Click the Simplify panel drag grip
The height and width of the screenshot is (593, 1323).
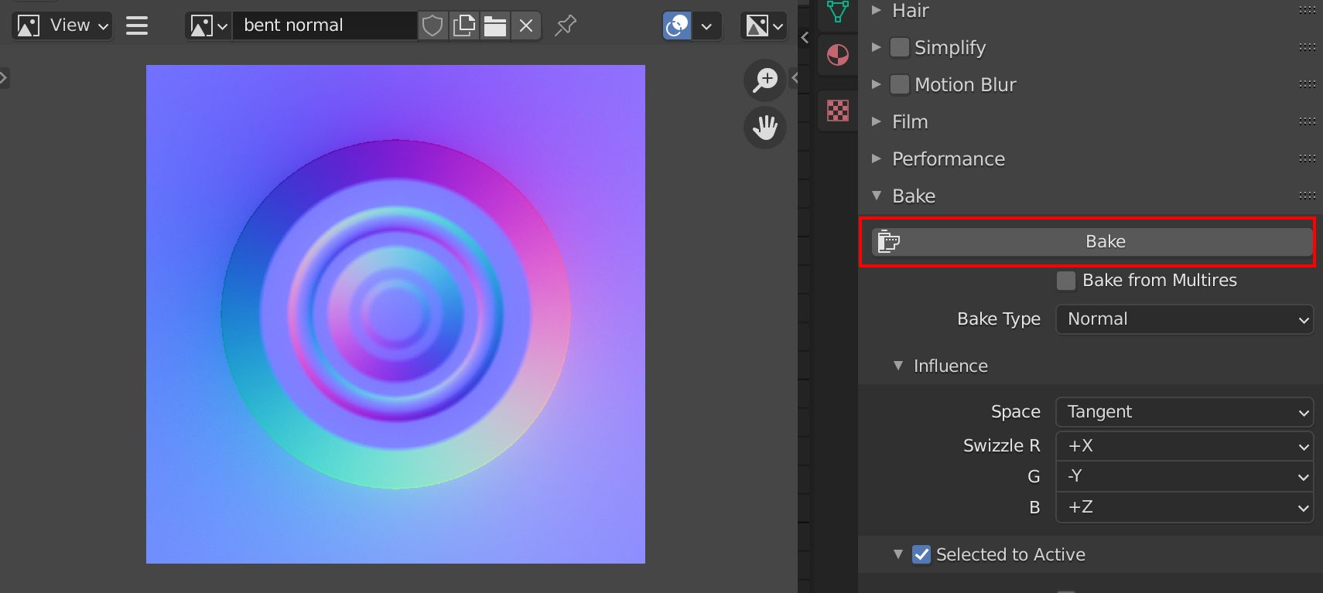click(x=1308, y=47)
